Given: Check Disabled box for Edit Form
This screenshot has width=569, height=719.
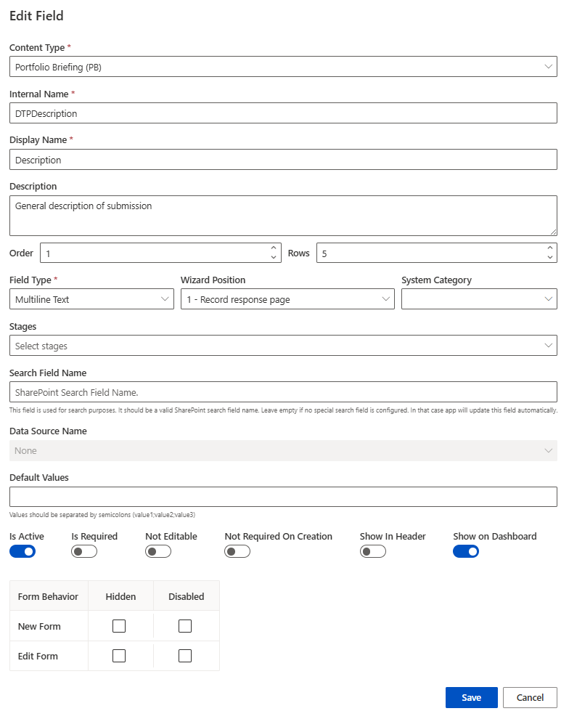Looking at the screenshot, I should point(185,656).
